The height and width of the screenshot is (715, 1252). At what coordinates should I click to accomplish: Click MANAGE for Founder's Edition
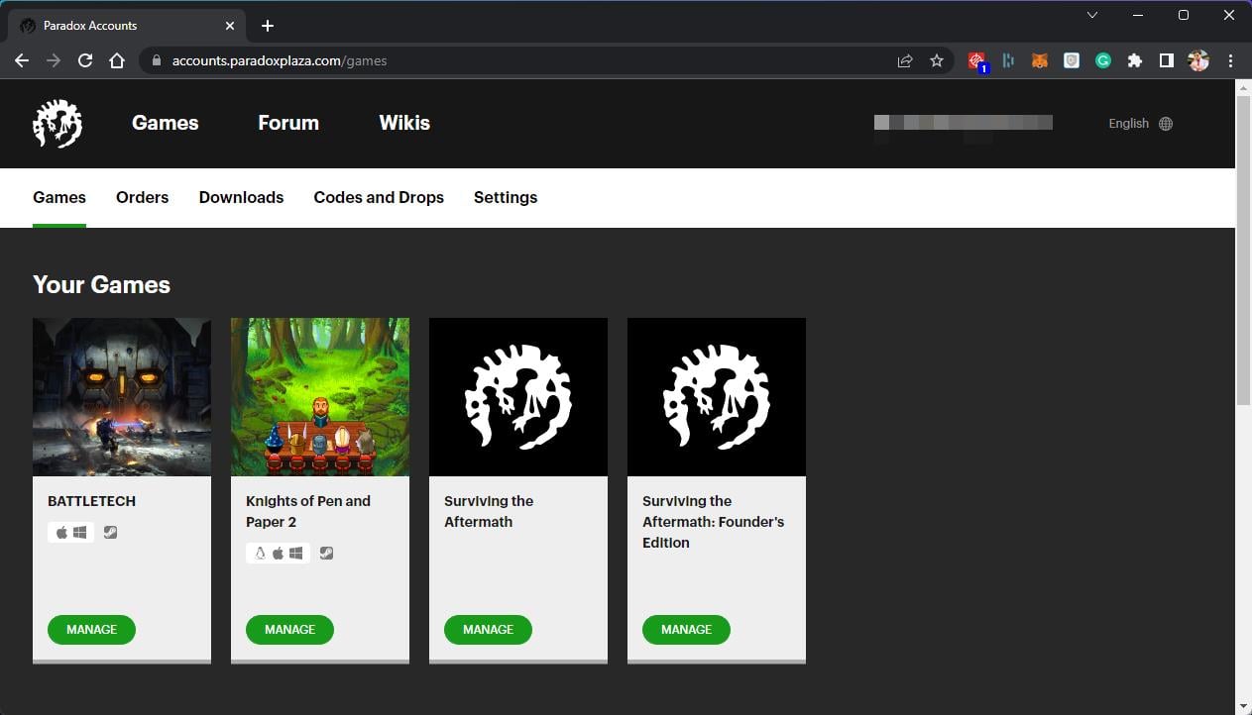pos(686,630)
